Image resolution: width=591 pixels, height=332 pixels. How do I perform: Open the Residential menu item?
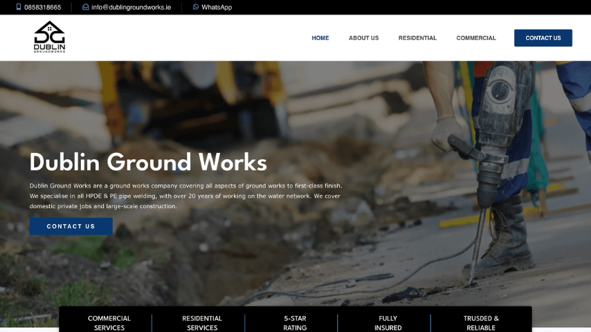pos(417,38)
